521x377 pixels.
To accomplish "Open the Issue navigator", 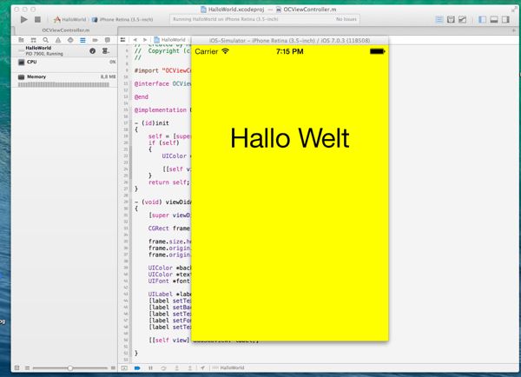I will [x=58, y=40].
